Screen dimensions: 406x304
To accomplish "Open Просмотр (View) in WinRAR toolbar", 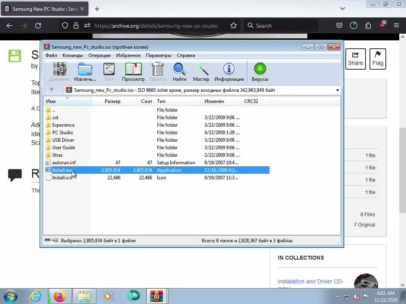I will (x=133, y=72).
